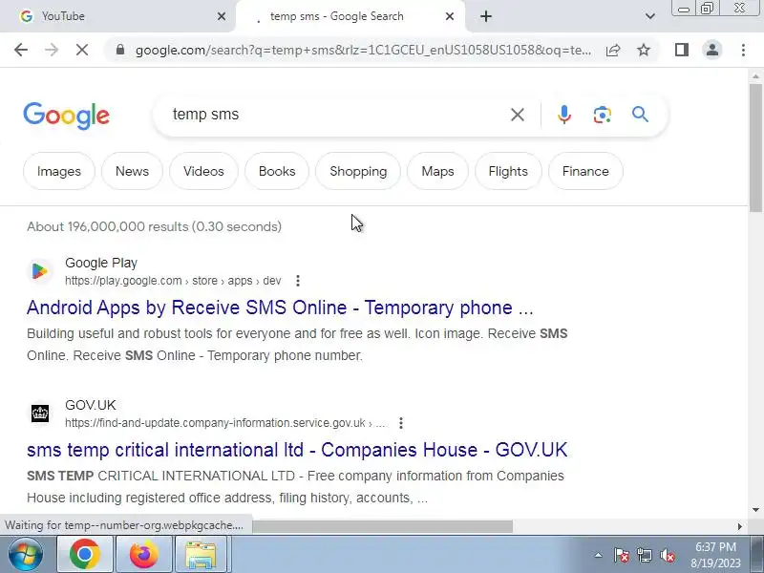Click the muted volume tray icon
The image size is (764, 573).
(667, 555)
